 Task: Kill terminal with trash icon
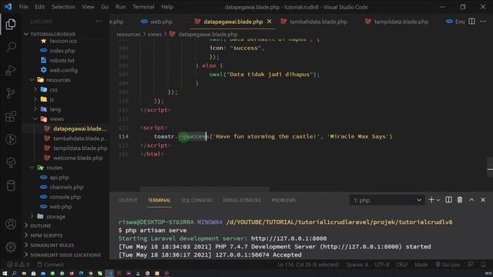[x=460, y=200]
